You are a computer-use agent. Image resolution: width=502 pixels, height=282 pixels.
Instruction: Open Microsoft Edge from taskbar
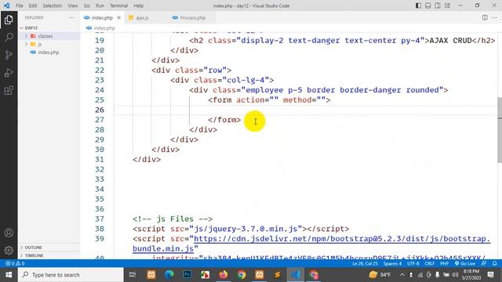click(x=169, y=275)
